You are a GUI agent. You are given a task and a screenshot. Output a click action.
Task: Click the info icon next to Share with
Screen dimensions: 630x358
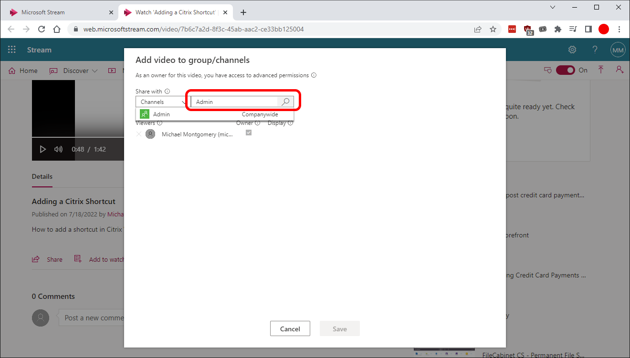pyautogui.click(x=168, y=92)
